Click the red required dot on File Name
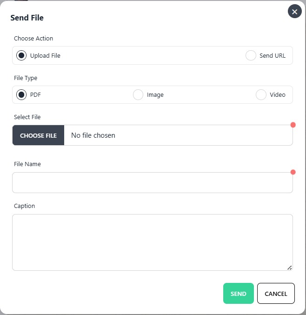Viewport: 306px width, 315px height. 293,172
